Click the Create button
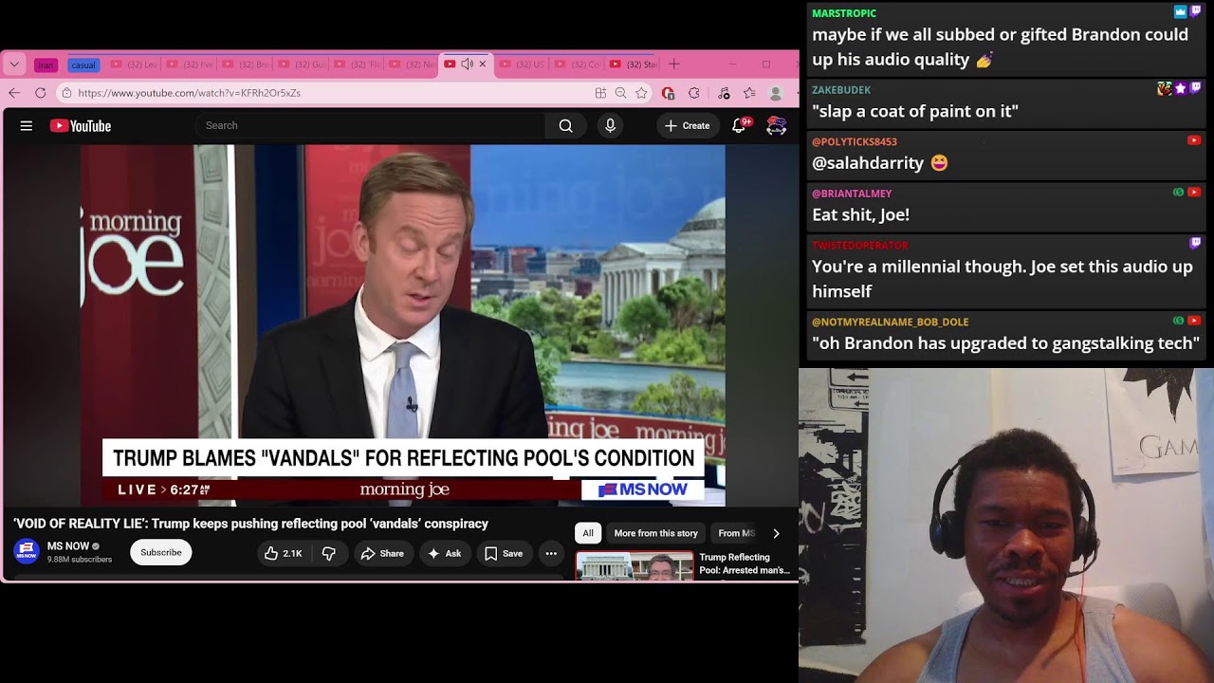Image resolution: width=1214 pixels, height=683 pixels. point(688,125)
